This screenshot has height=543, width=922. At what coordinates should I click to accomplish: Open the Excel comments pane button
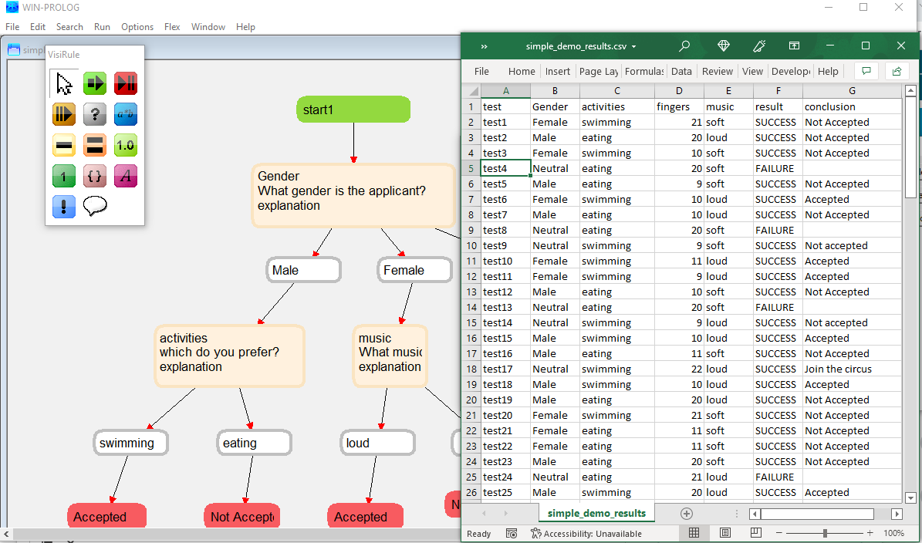pyautogui.click(x=866, y=71)
